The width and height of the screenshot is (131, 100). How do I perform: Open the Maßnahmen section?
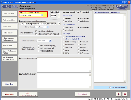tap(9, 46)
